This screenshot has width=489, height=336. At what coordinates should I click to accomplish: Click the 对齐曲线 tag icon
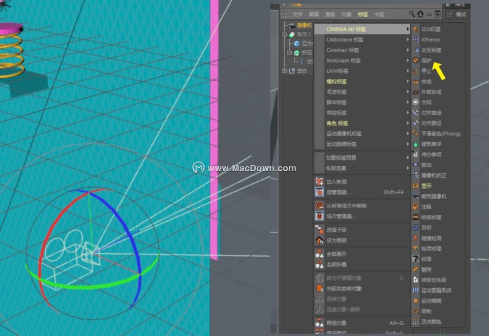pyautogui.click(x=415, y=113)
